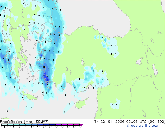Viewport: 165px width, 128px height.
Task: Click the 'Th 22-01-2026' date text
Action: 109,122
